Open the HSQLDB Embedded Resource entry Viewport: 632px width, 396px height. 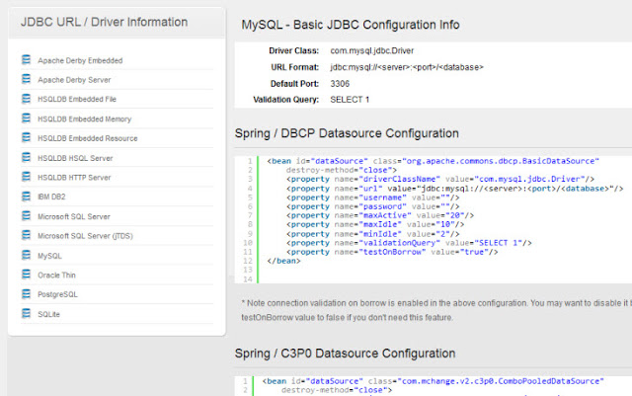click(x=88, y=139)
